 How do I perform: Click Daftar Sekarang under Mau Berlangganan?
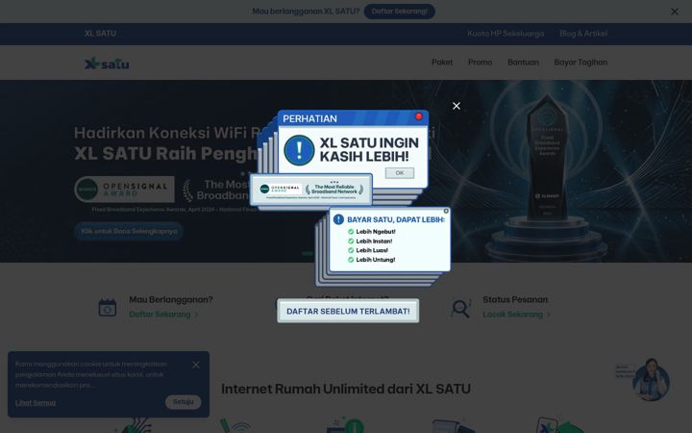click(x=163, y=314)
